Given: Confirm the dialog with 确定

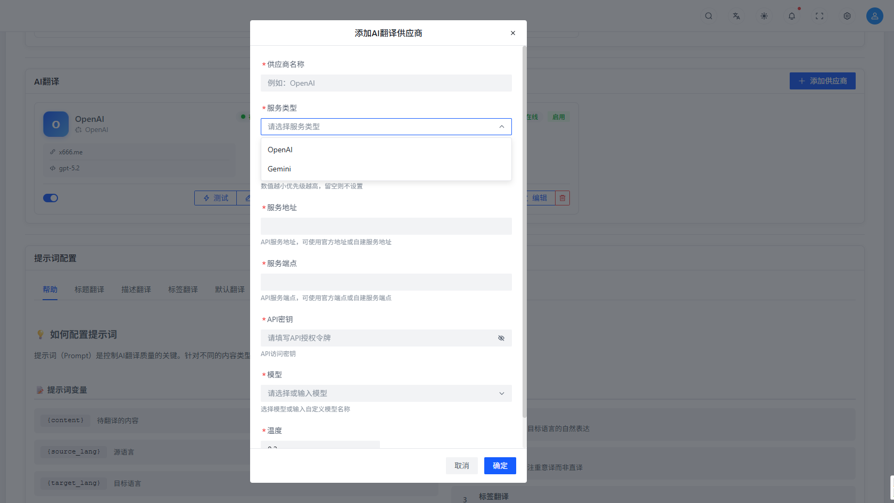Looking at the screenshot, I should coord(500,465).
